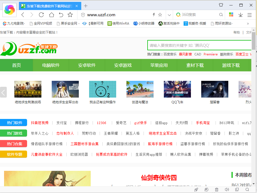Open the downloads arrow icon
This screenshot has width=257, height=193.
[x=240, y=15]
